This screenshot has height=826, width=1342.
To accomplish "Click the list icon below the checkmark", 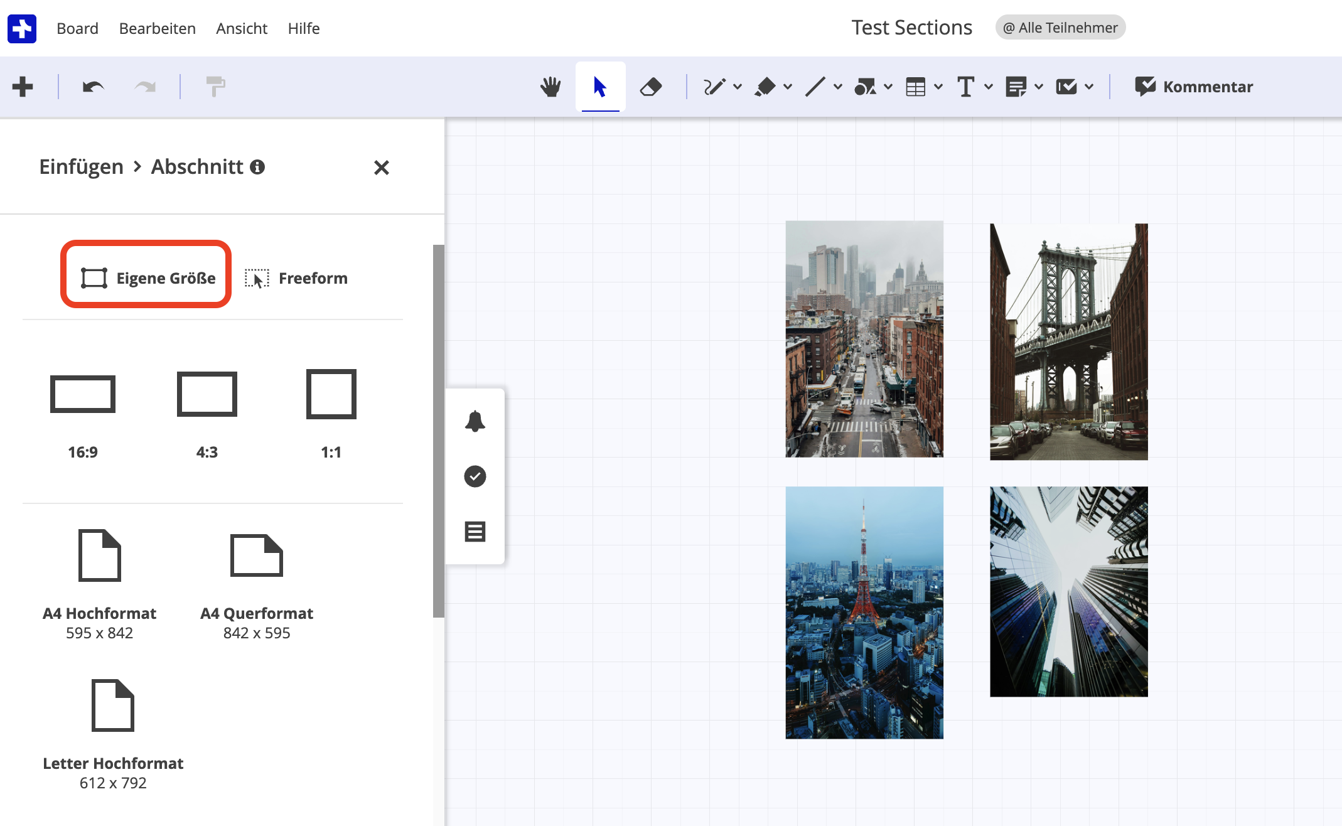I will tap(475, 531).
